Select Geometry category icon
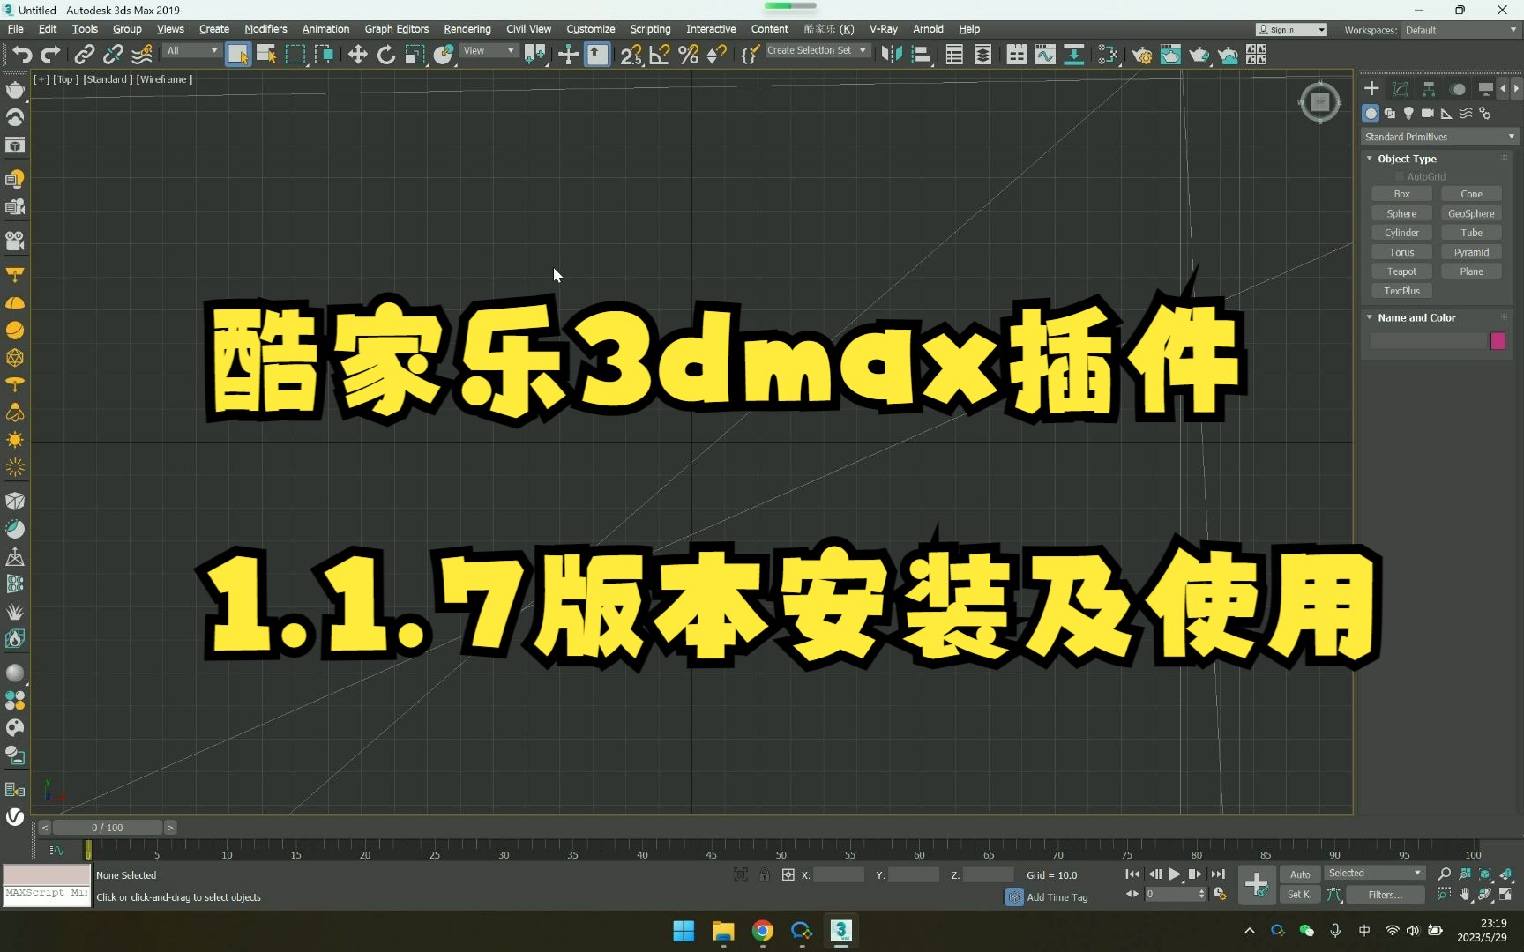The width and height of the screenshot is (1524, 952). (1371, 113)
